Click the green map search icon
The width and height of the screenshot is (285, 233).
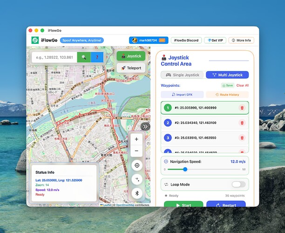coord(84,57)
